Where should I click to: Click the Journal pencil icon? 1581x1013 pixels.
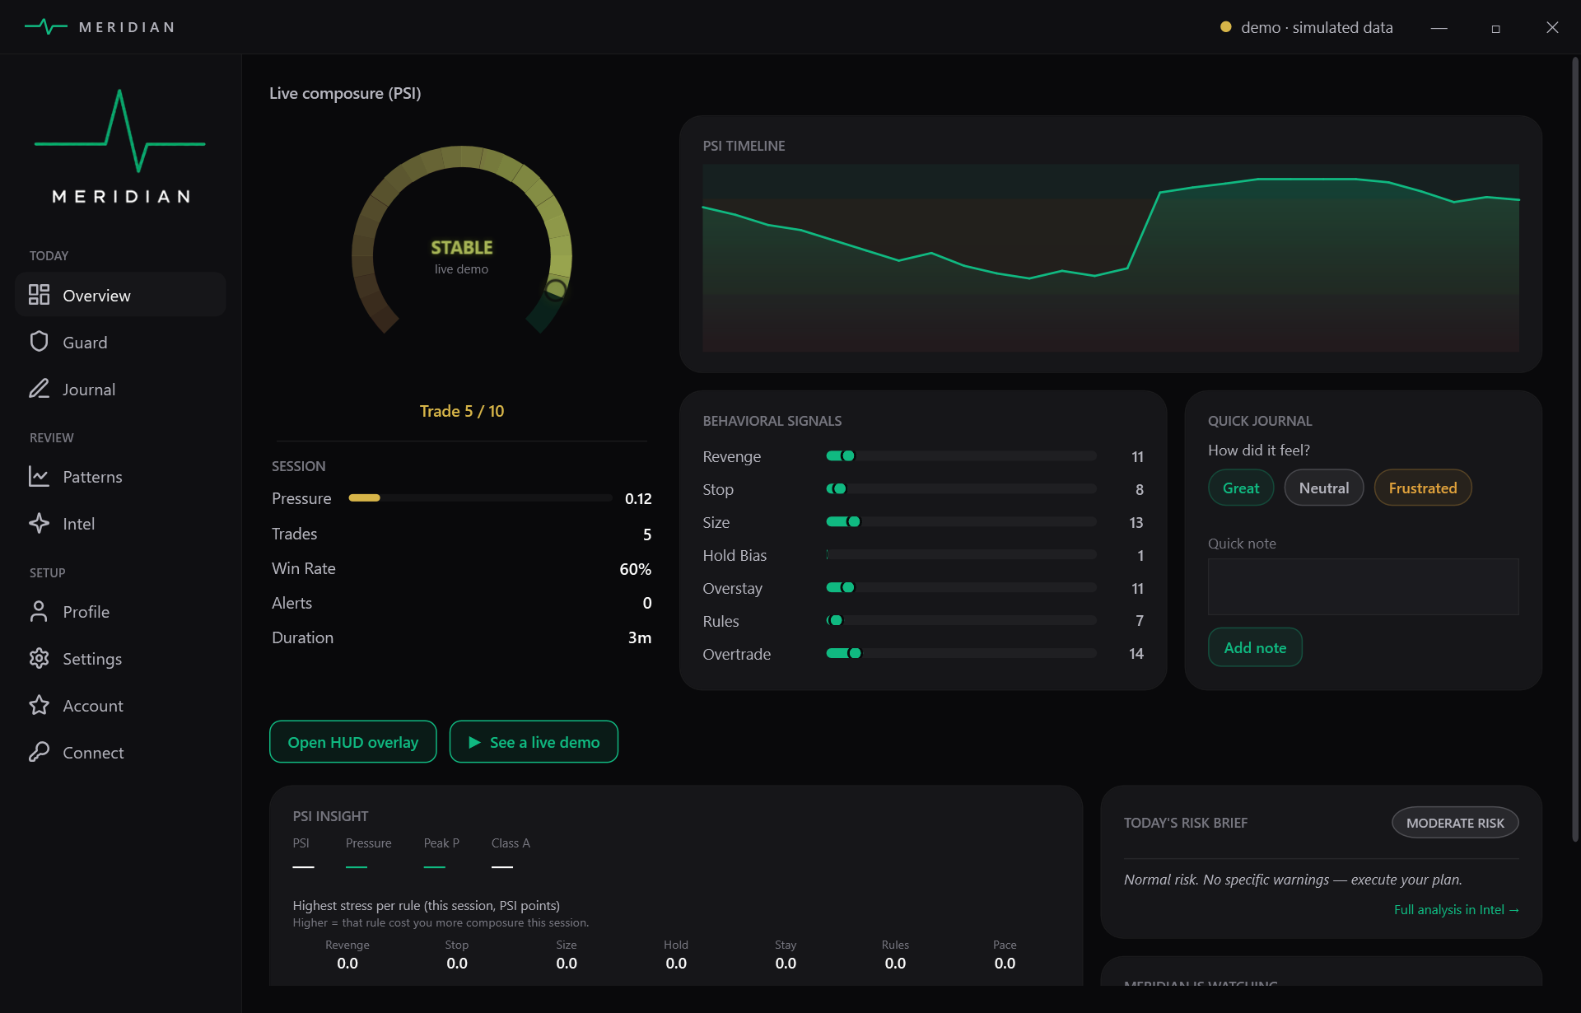(x=39, y=389)
